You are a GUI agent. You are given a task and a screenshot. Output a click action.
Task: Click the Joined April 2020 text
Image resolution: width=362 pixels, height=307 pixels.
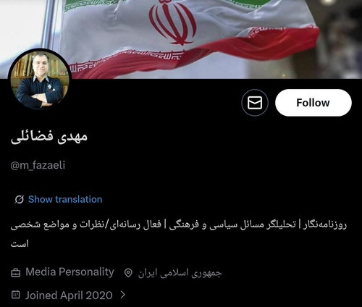[x=69, y=295]
